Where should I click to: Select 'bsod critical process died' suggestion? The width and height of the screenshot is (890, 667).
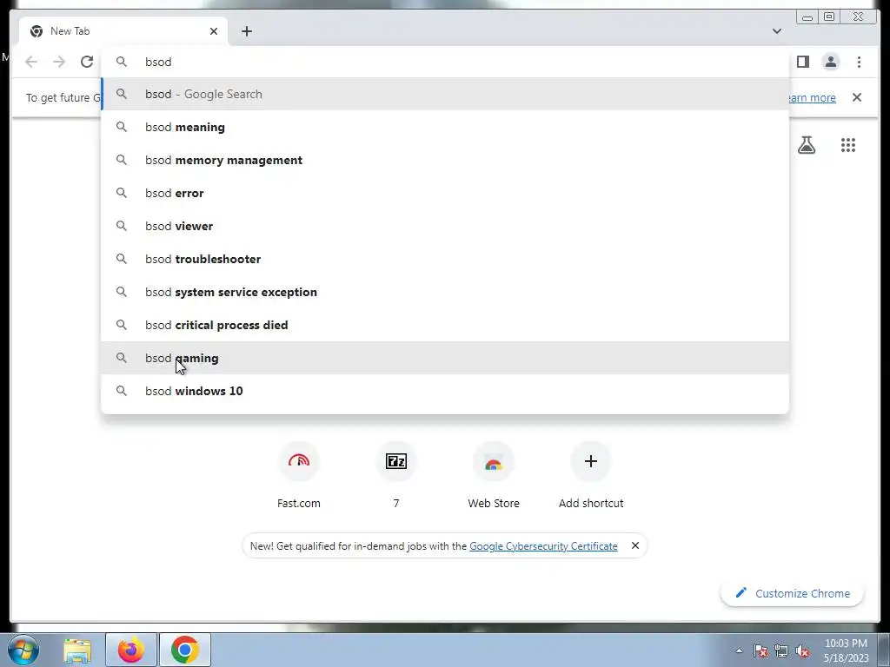445,325
